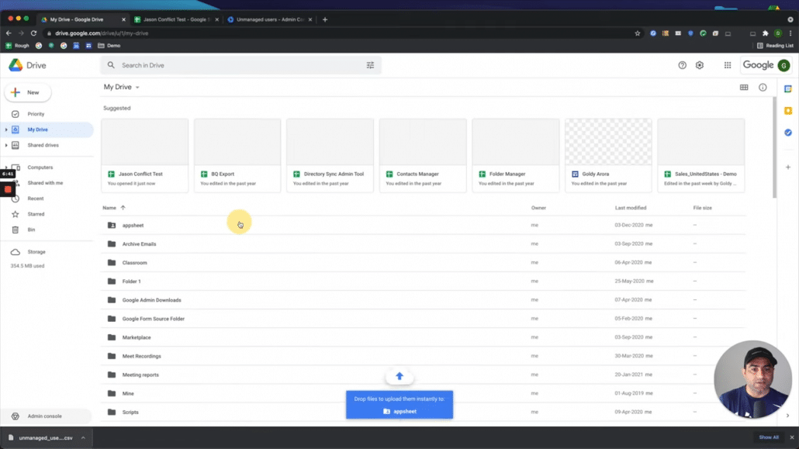Collapse the side panel chevron
This screenshot has height=449, width=799.
787,416
